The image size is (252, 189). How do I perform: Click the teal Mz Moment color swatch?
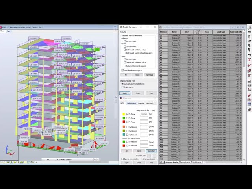coord(124,135)
